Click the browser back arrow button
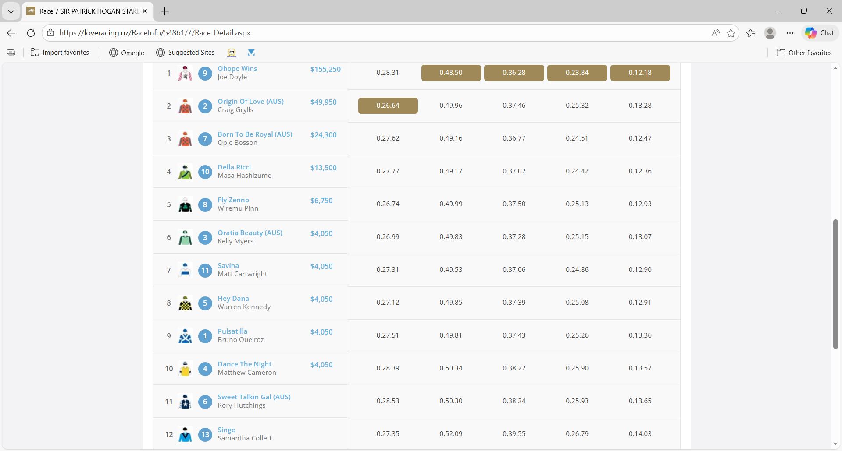 11,33
